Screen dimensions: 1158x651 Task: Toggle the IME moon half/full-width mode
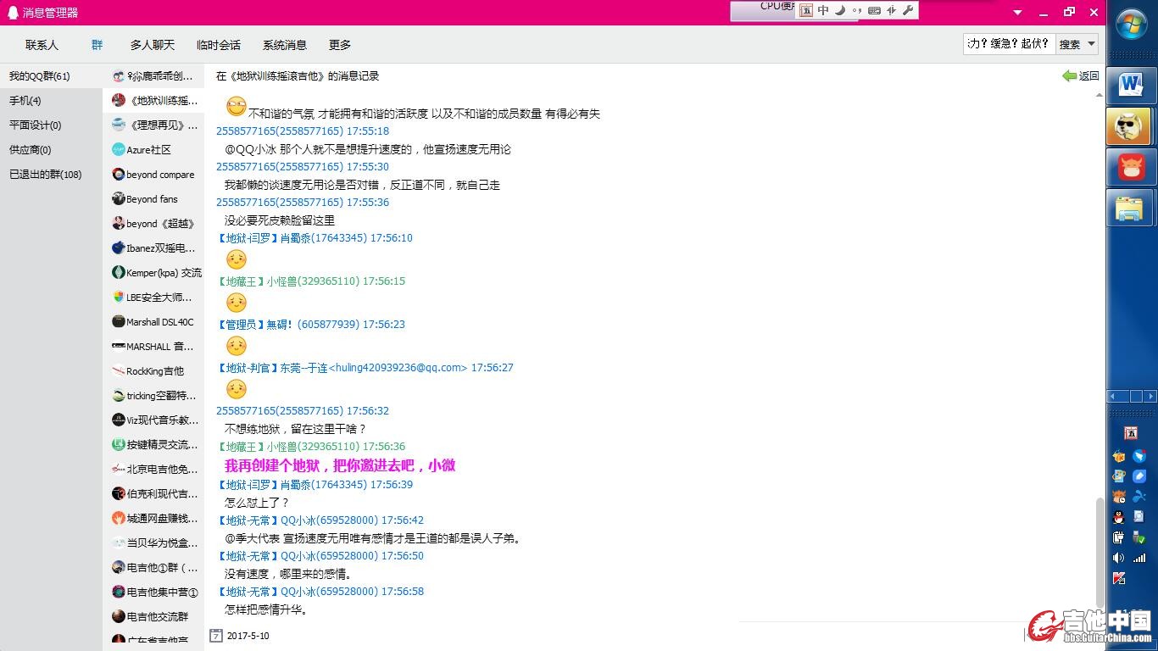840,10
